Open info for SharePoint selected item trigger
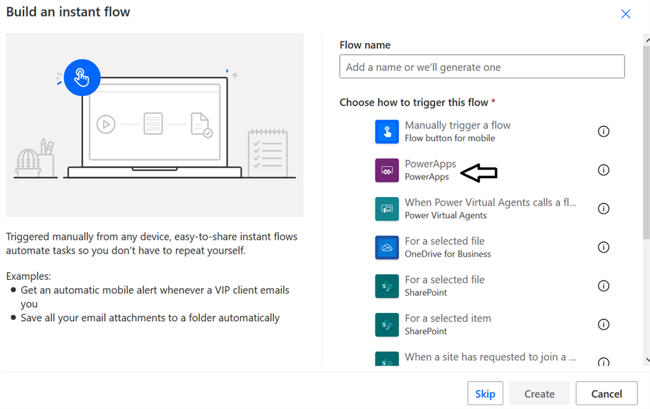 click(x=604, y=324)
